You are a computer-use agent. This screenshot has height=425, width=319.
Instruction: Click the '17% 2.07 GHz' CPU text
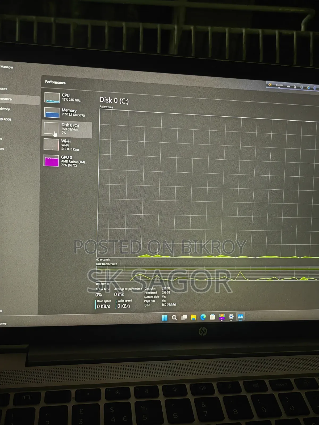71,100
